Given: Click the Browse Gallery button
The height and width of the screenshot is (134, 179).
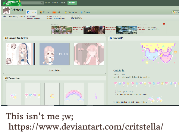Looking at the screenshot, I should [54, 70].
